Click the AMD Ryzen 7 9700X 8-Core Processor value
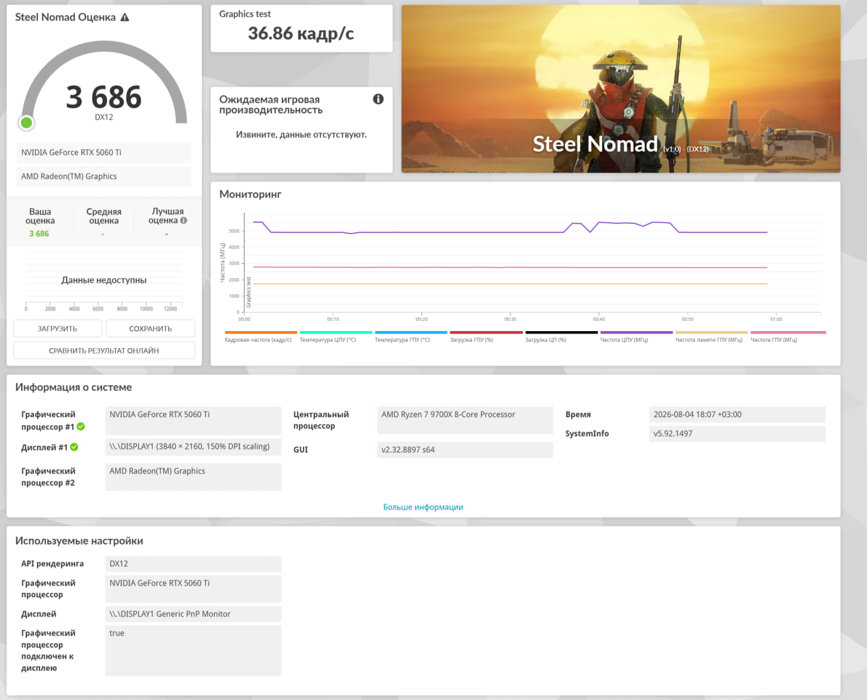867x700 pixels. point(465,420)
